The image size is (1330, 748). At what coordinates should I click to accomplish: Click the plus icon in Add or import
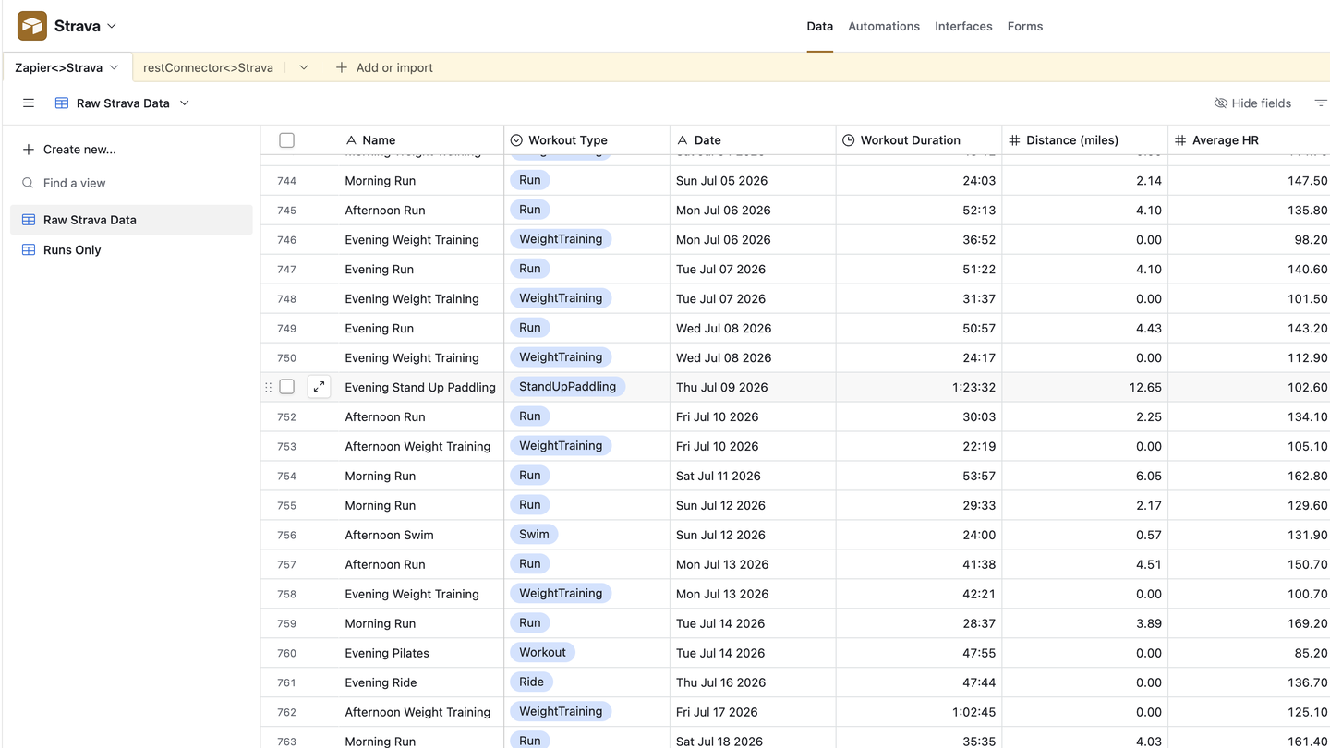tap(342, 67)
